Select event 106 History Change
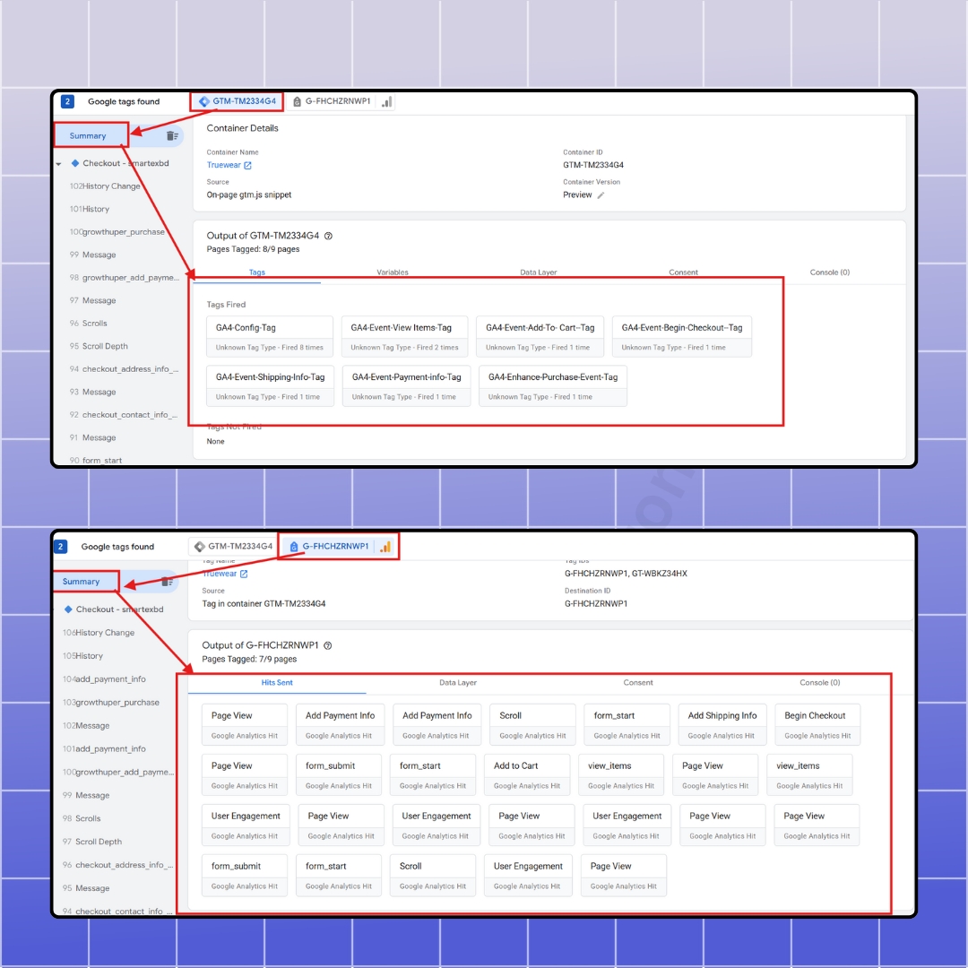Image resolution: width=968 pixels, height=968 pixels. [x=99, y=632]
